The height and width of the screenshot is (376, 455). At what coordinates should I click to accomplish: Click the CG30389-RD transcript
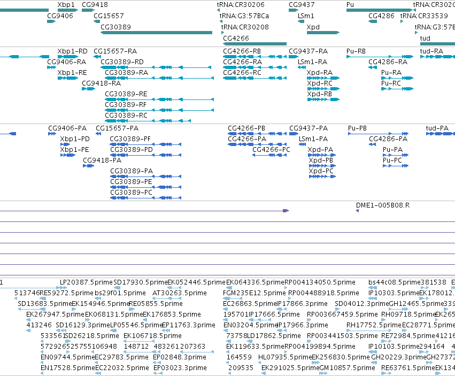pos(156,67)
